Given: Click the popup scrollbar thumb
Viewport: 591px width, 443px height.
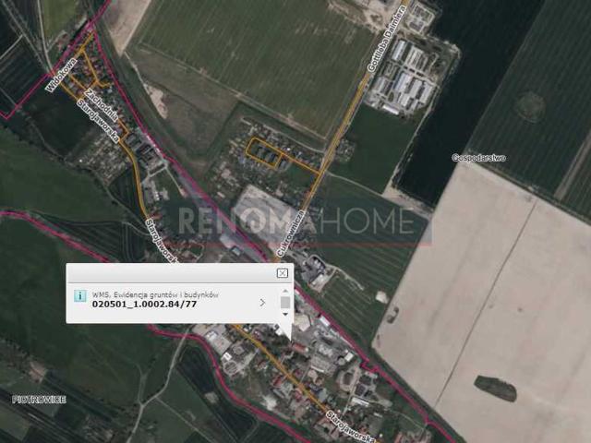Looking at the screenshot, I should 285,302.
